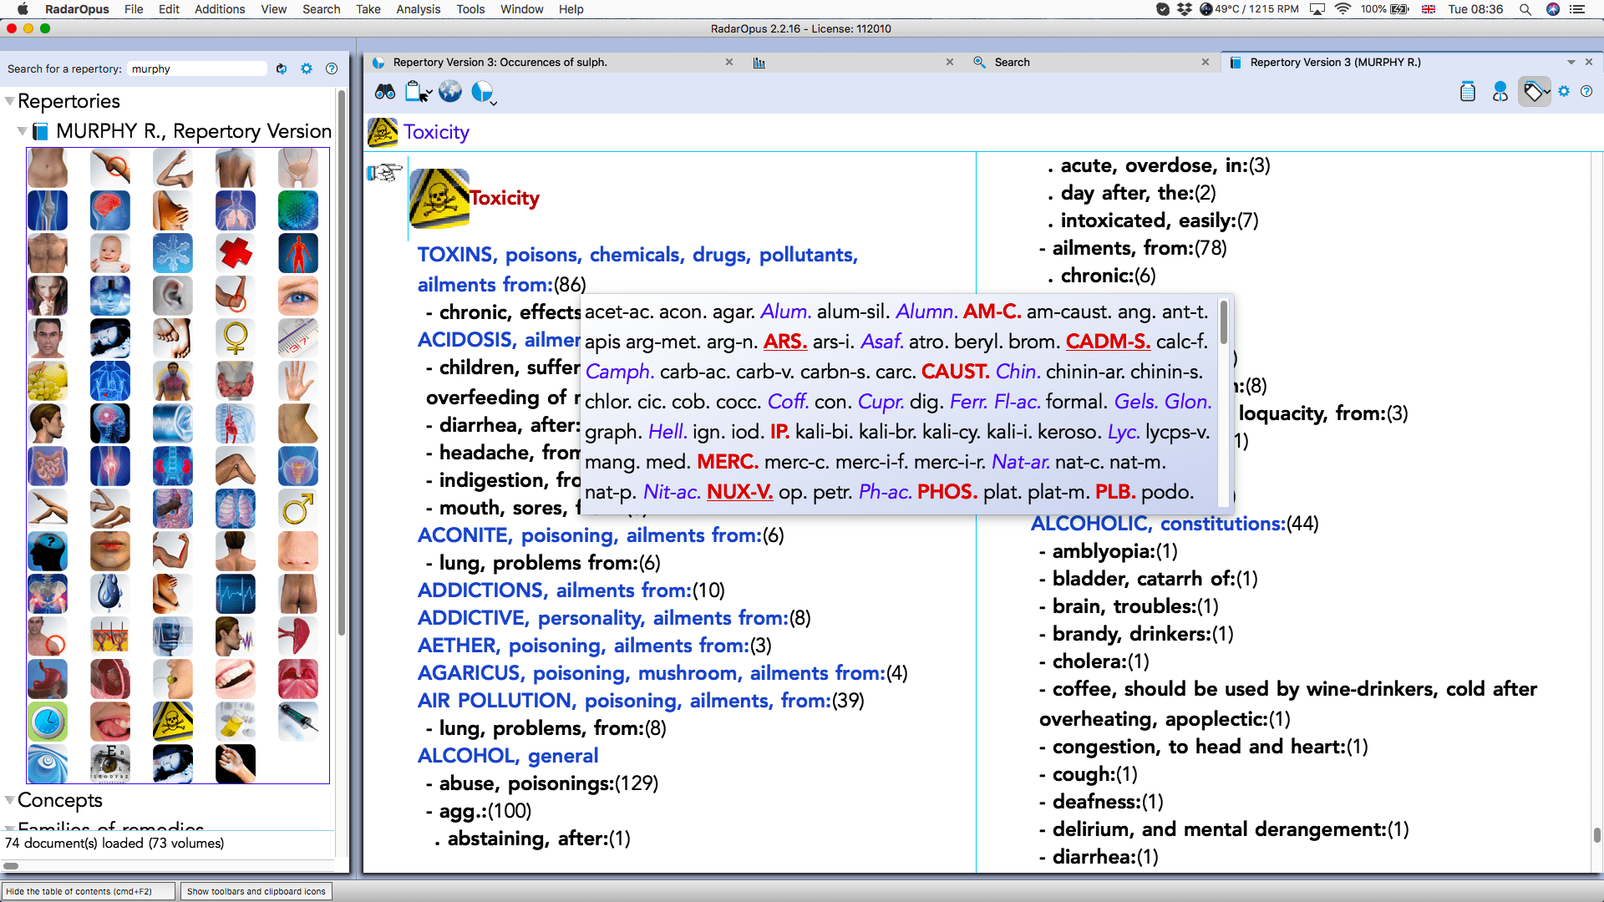Expand the Concepts section
This screenshot has width=1604, height=902.
click(9, 800)
